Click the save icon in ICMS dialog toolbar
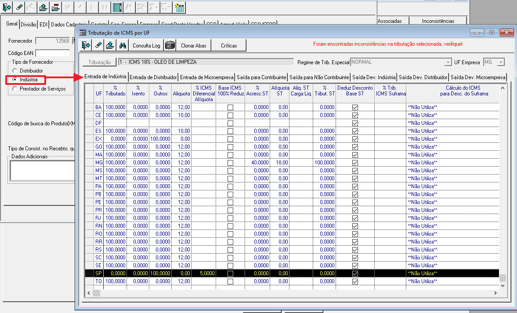 [x=110, y=45]
